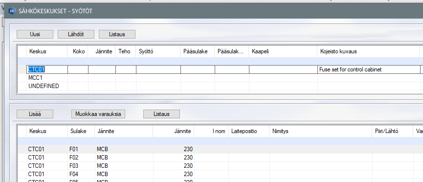Click Jännite header in upper table
Image resolution: width=423 pixels, height=182 pixels.
pyautogui.click(x=102, y=51)
